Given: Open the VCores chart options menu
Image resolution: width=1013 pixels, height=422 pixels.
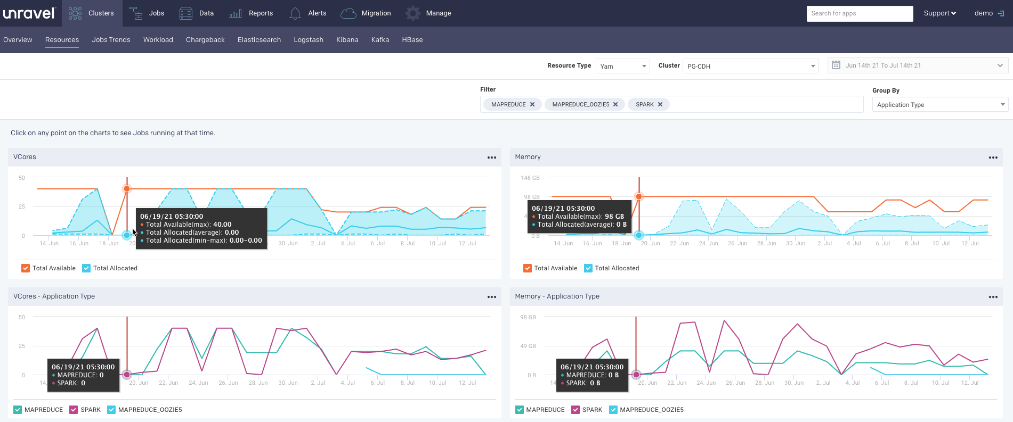Looking at the screenshot, I should point(492,158).
